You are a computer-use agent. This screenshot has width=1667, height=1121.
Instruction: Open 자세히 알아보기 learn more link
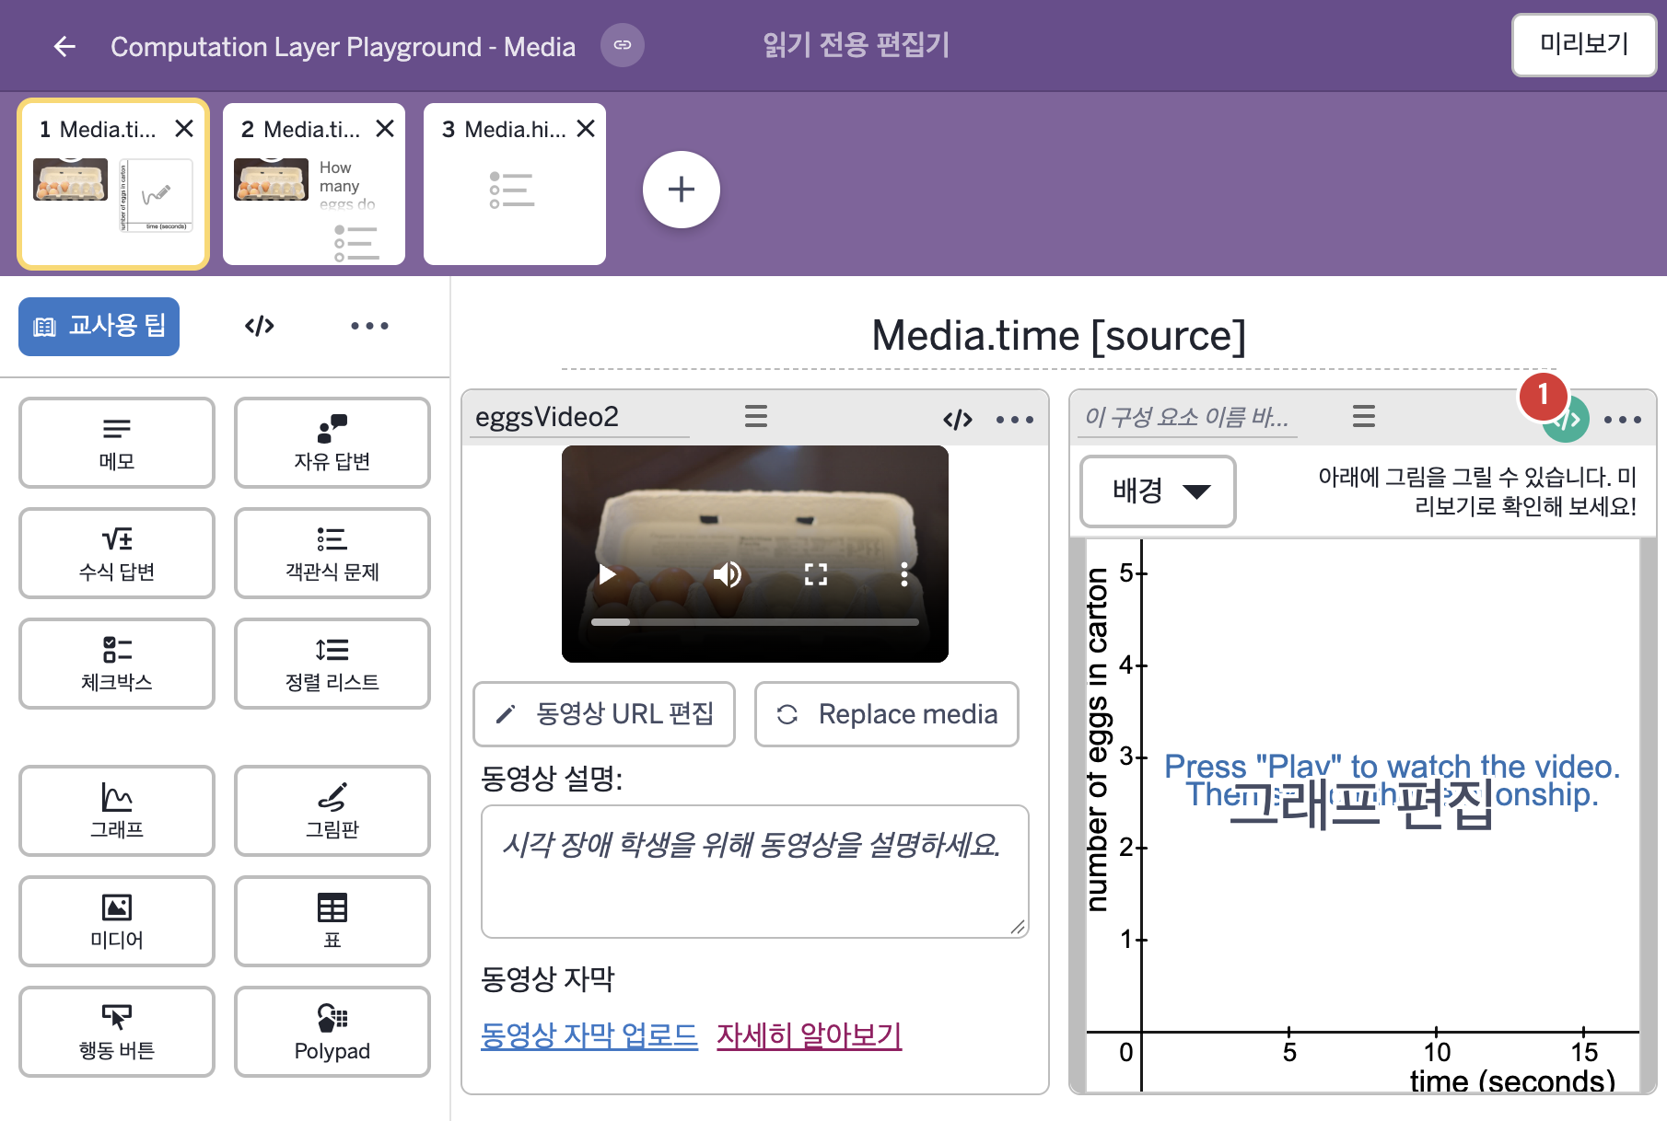tap(810, 1035)
